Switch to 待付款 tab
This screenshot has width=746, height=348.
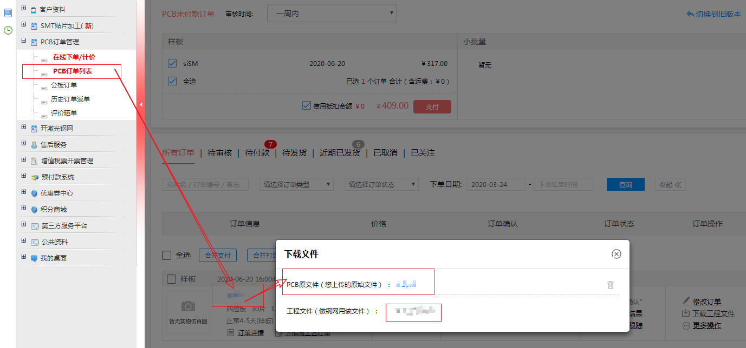point(257,153)
